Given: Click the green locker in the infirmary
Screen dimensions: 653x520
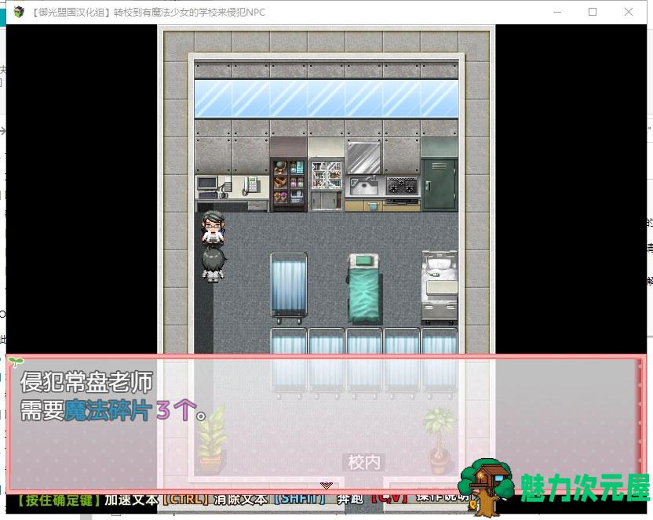Looking at the screenshot, I should click(x=440, y=184).
